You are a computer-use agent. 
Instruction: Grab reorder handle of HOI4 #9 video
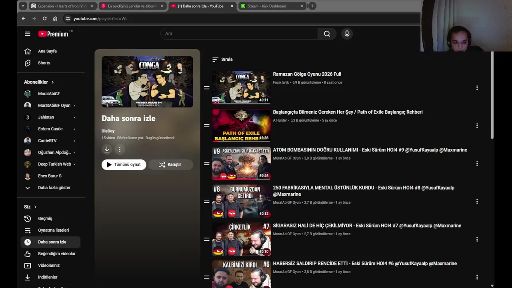pos(207,164)
